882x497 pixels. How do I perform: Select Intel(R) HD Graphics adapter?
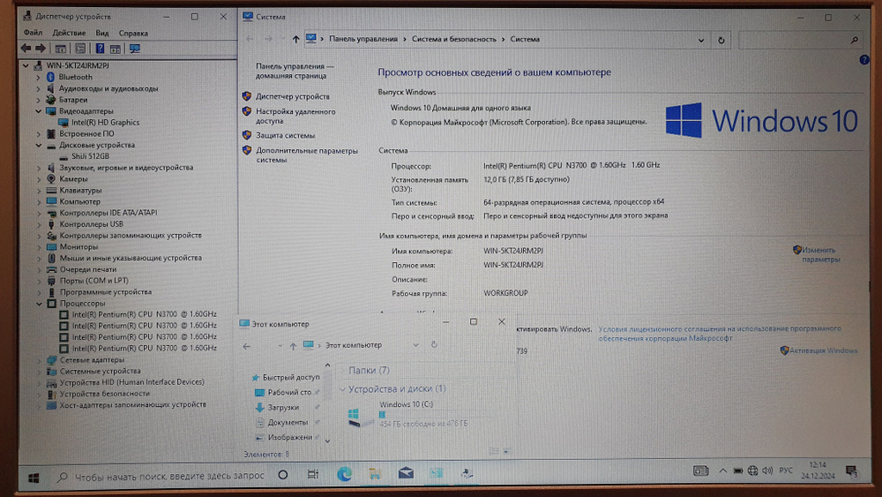coord(105,122)
